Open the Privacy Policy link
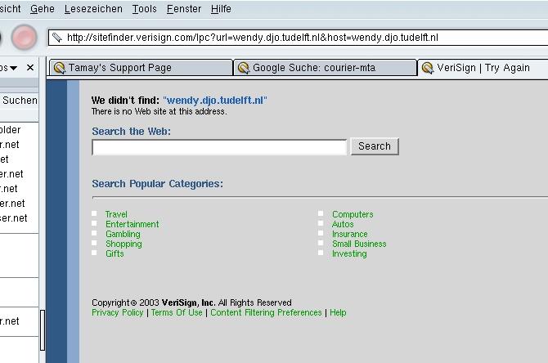The width and height of the screenshot is (548, 363). (118, 312)
